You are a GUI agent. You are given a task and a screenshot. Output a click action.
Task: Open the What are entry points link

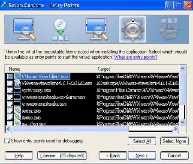click(x=136, y=57)
